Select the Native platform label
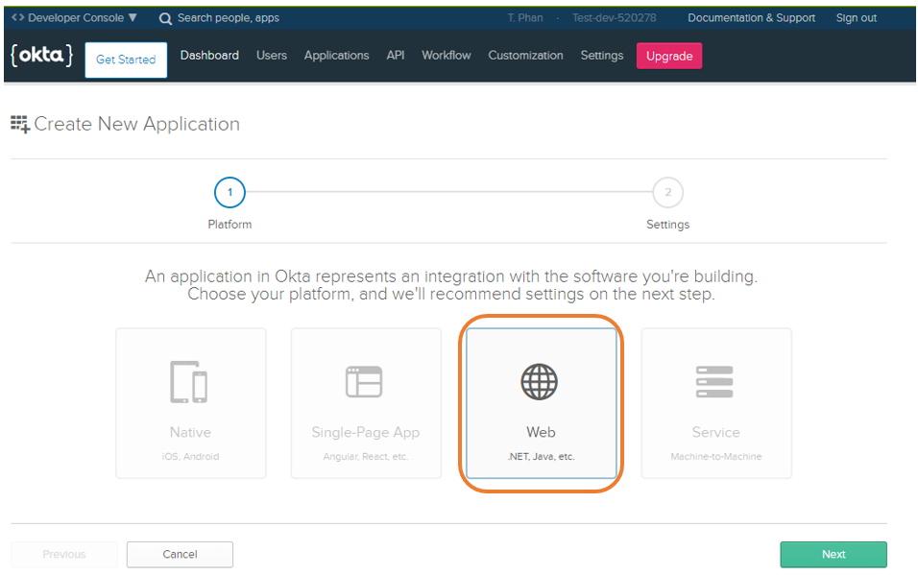918x575 pixels. [x=190, y=432]
